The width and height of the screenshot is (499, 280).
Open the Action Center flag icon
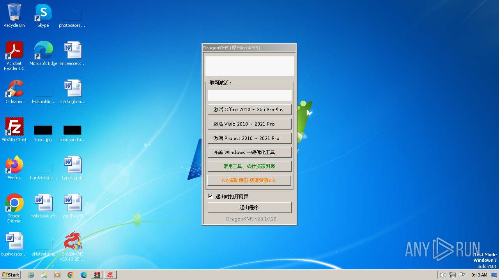point(462,275)
